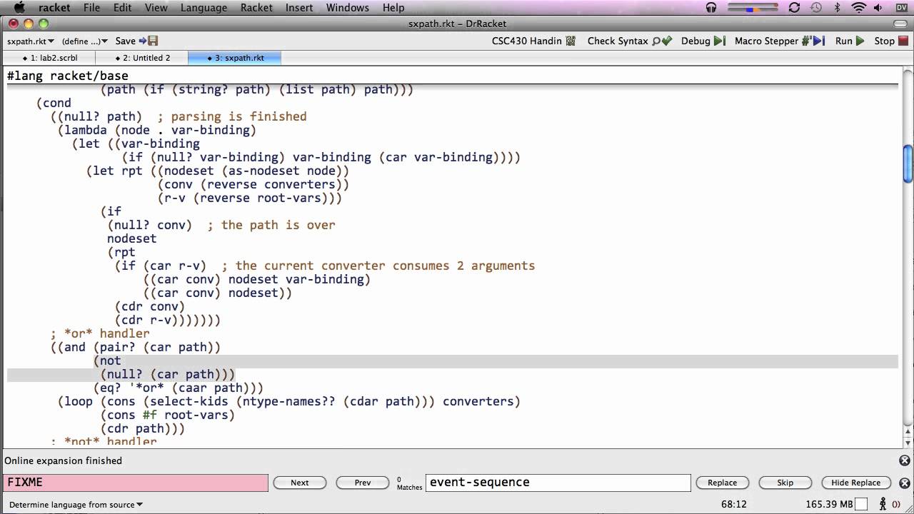Start the Debug tool
Screen dimensions: 914x514
coord(703,41)
